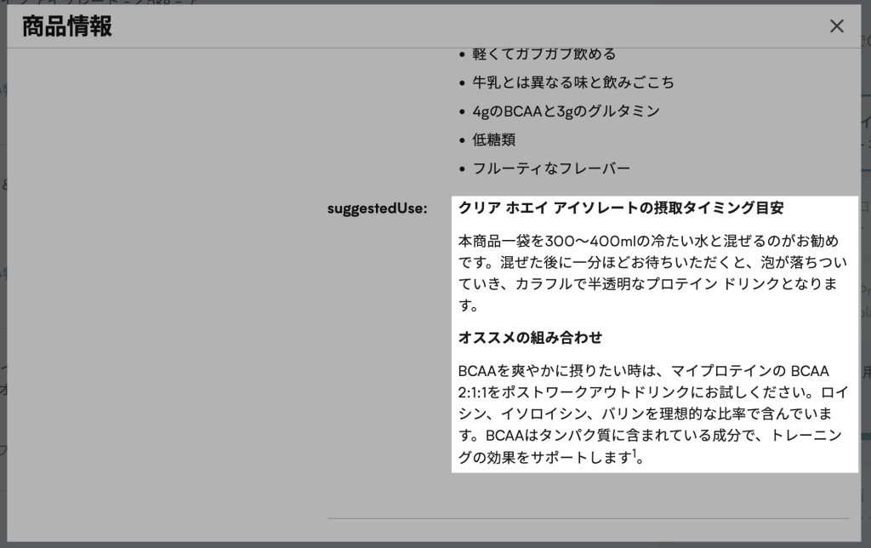Click the クリア ホエイ アイソレートの摂取タイミング目安 heading
The height and width of the screenshot is (548, 871).
point(621,208)
